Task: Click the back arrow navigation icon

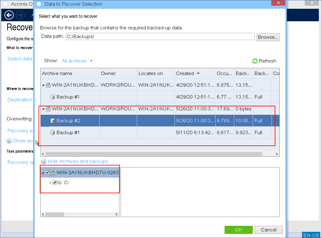Action: [x=9, y=15]
